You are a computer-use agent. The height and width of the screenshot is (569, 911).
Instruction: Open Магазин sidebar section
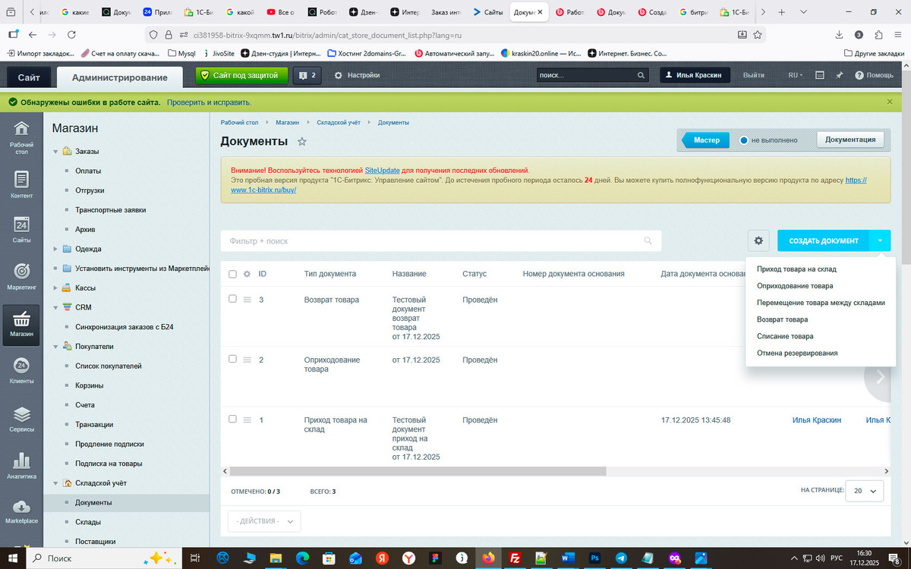pyautogui.click(x=21, y=325)
